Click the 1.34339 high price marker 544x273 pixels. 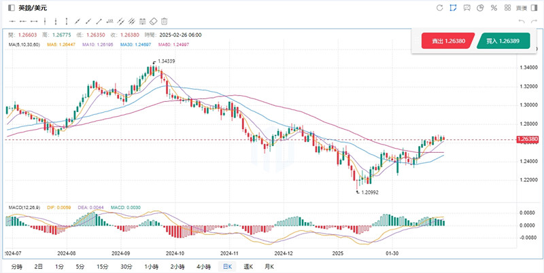point(169,61)
